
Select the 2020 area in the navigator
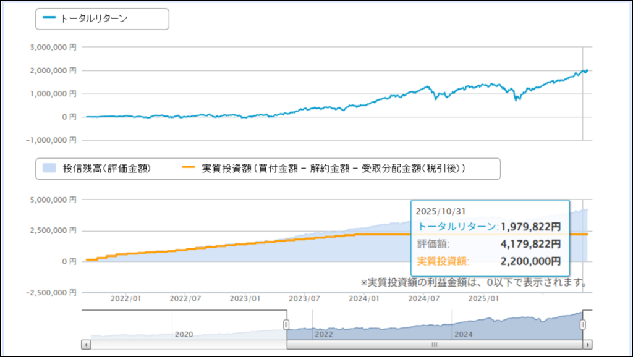point(184,334)
